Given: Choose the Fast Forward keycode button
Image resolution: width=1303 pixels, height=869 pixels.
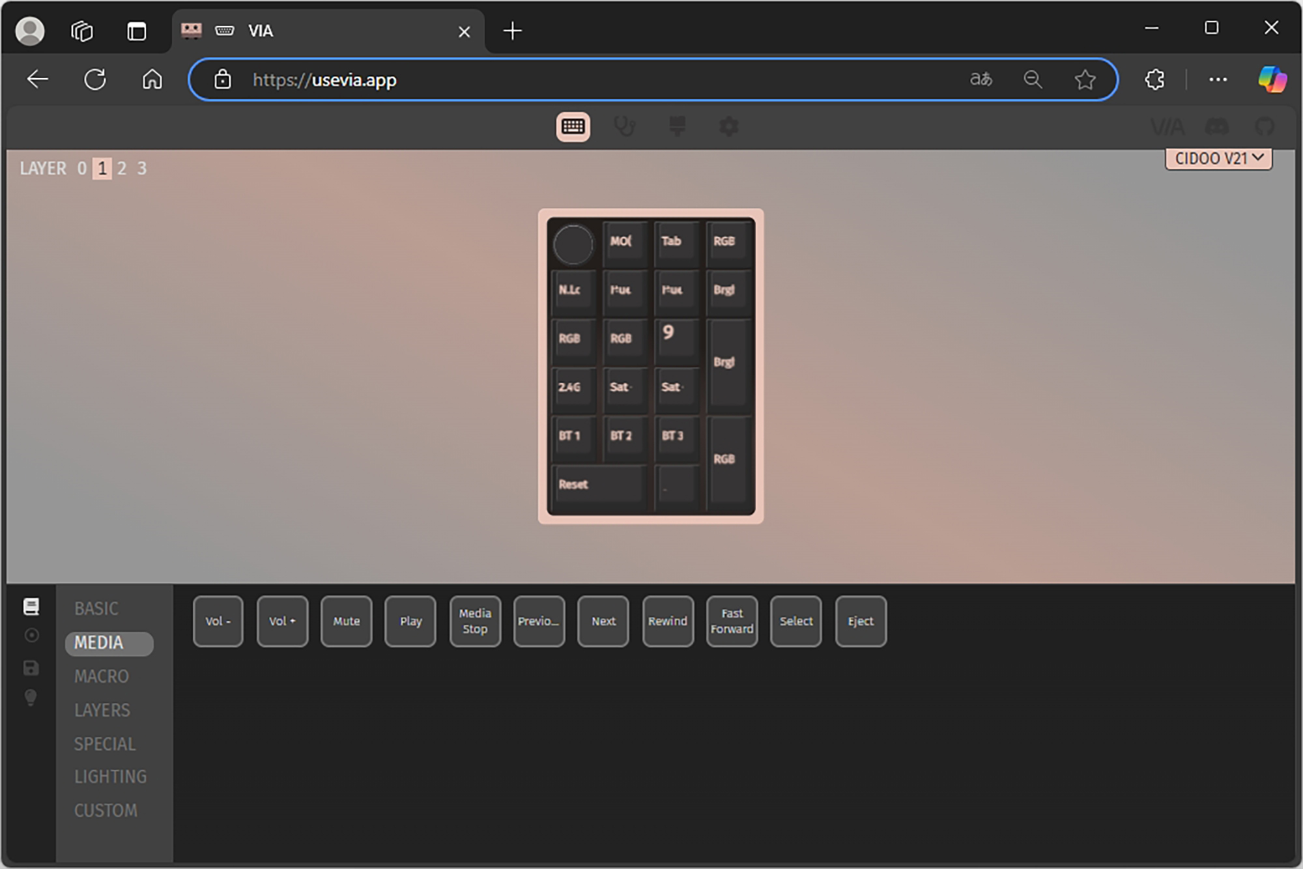Looking at the screenshot, I should coord(732,621).
